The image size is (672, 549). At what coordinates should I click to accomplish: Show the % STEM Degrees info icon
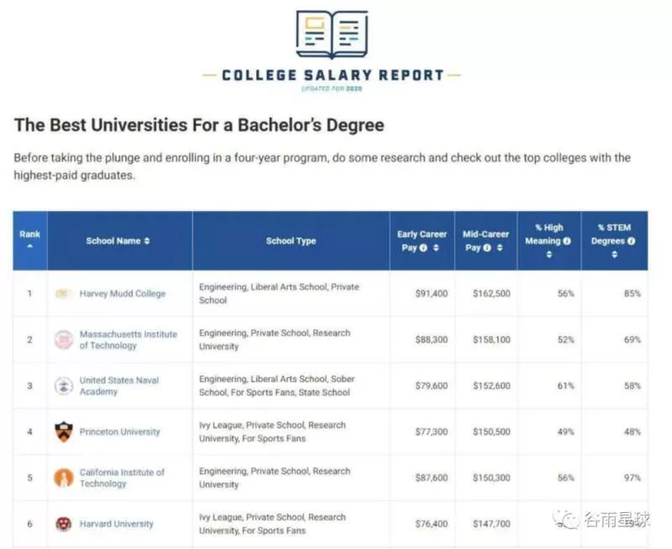click(x=631, y=241)
